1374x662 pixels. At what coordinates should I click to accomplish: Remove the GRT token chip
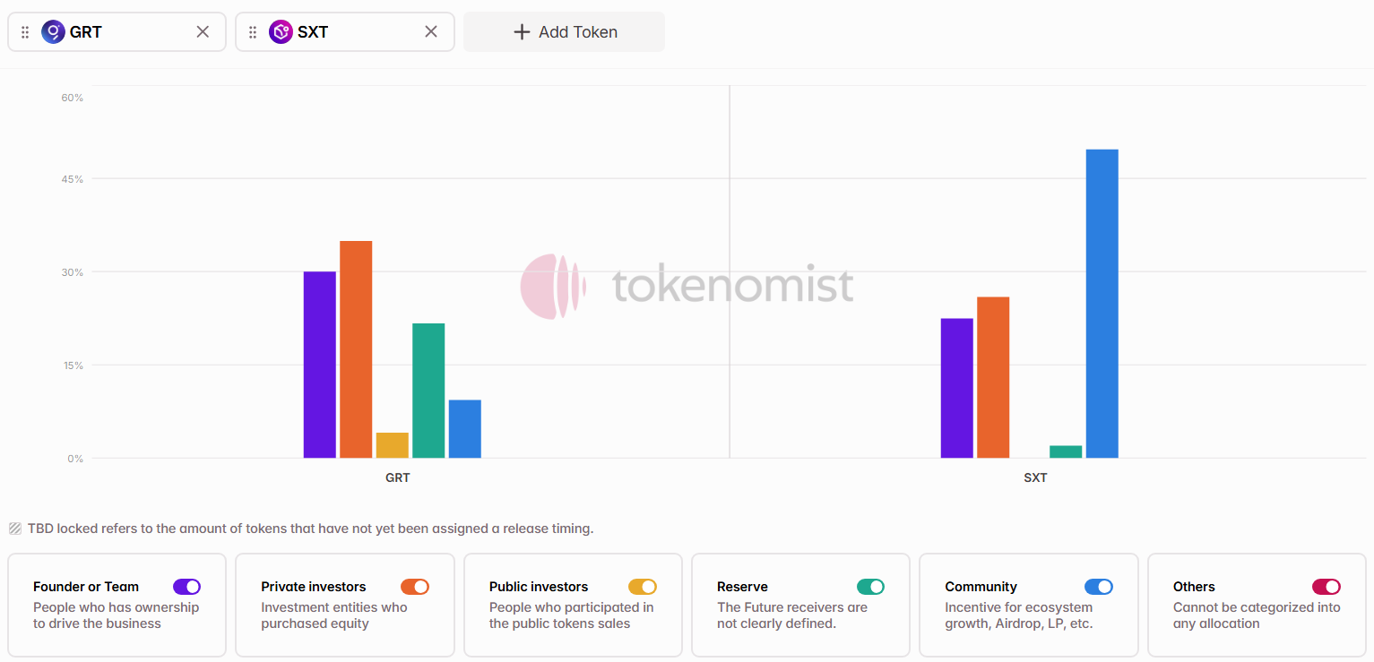tap(203, 32)
